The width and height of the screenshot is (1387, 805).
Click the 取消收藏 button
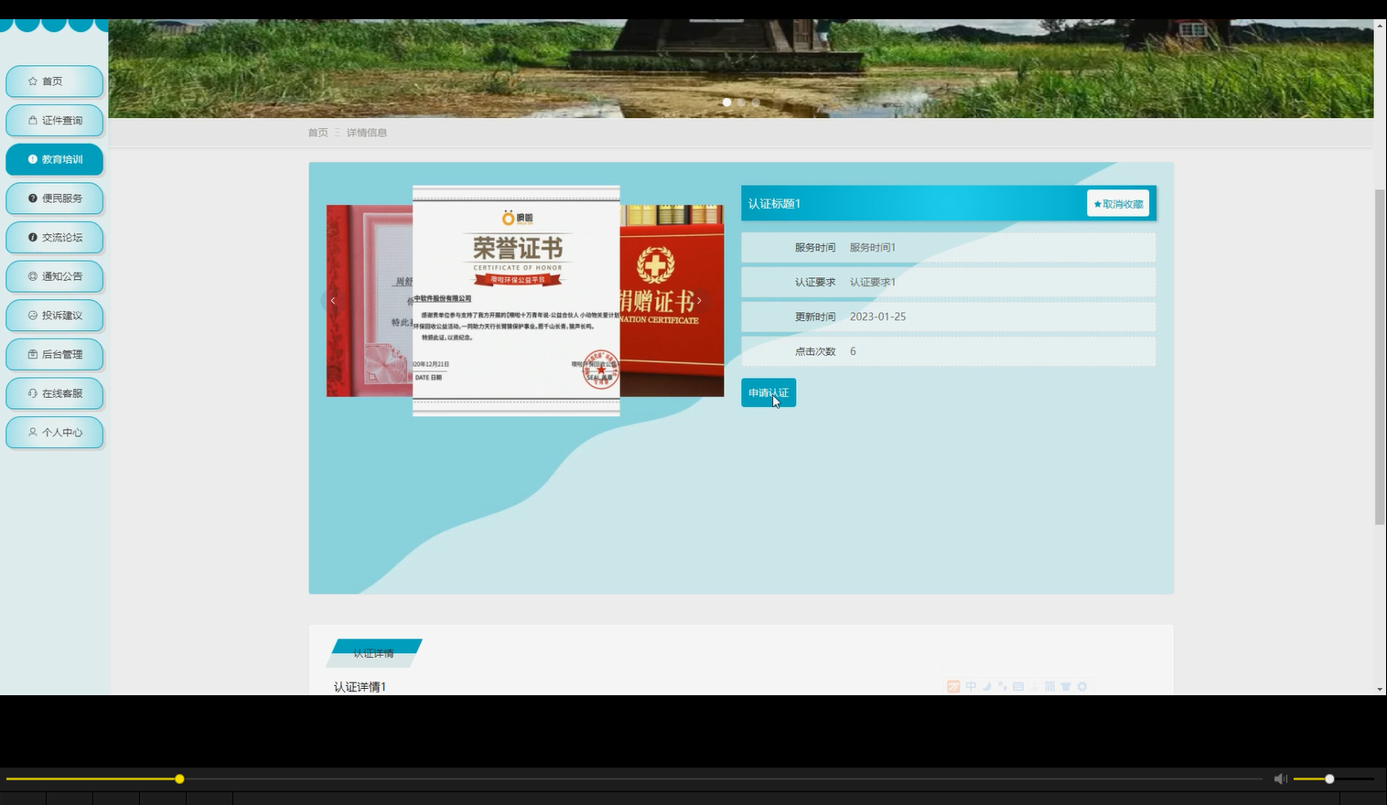(1118, 204)
